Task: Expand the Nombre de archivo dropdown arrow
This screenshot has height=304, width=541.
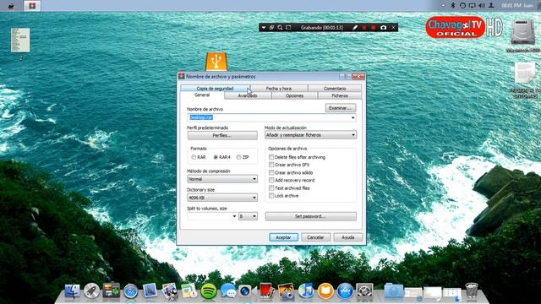Action: coord(352,118)
